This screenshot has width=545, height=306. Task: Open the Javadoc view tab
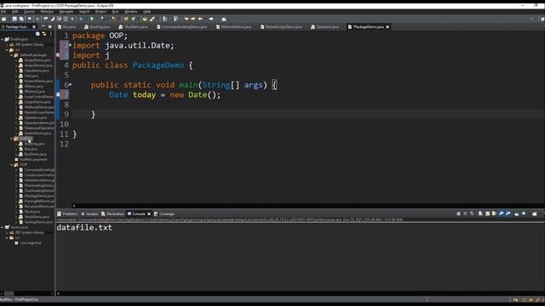coord(89,213)
